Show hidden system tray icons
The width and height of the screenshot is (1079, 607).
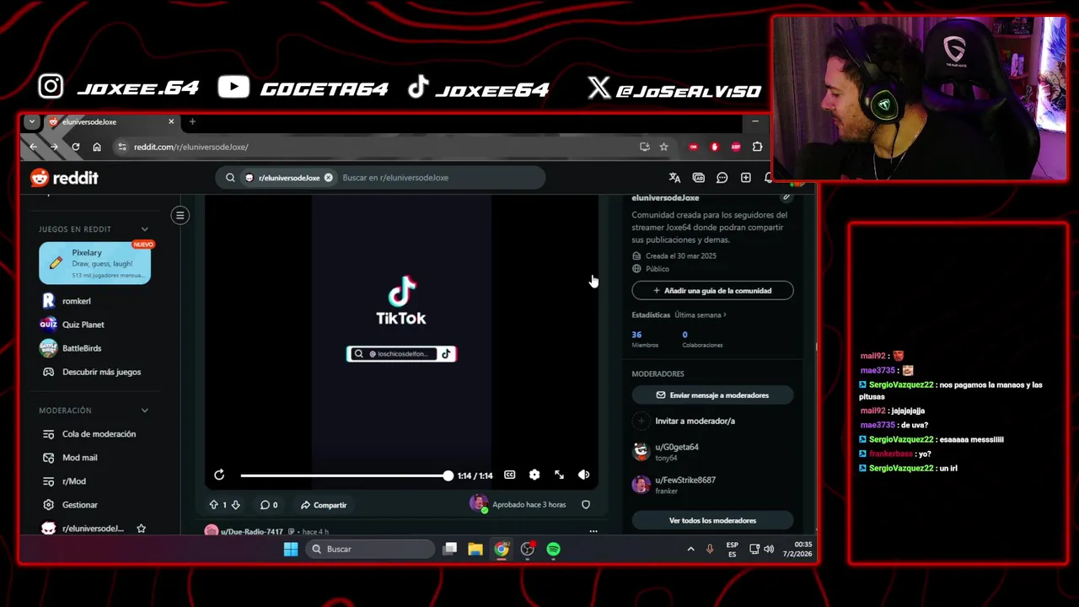(x=690, y=550)
